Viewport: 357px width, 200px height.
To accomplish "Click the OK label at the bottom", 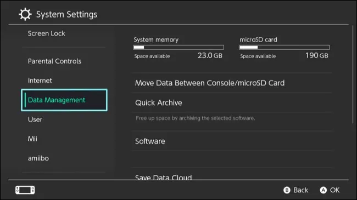I will [334, 190].
